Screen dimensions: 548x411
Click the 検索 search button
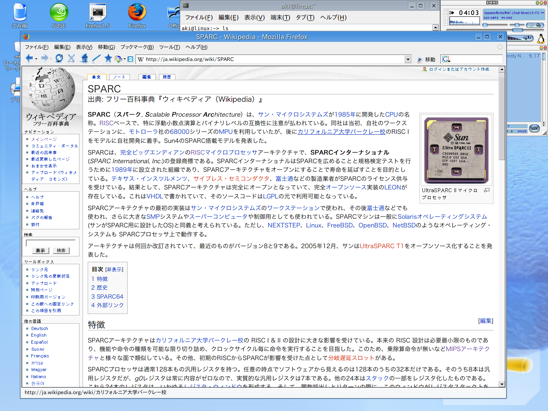(x=61, y=251)
